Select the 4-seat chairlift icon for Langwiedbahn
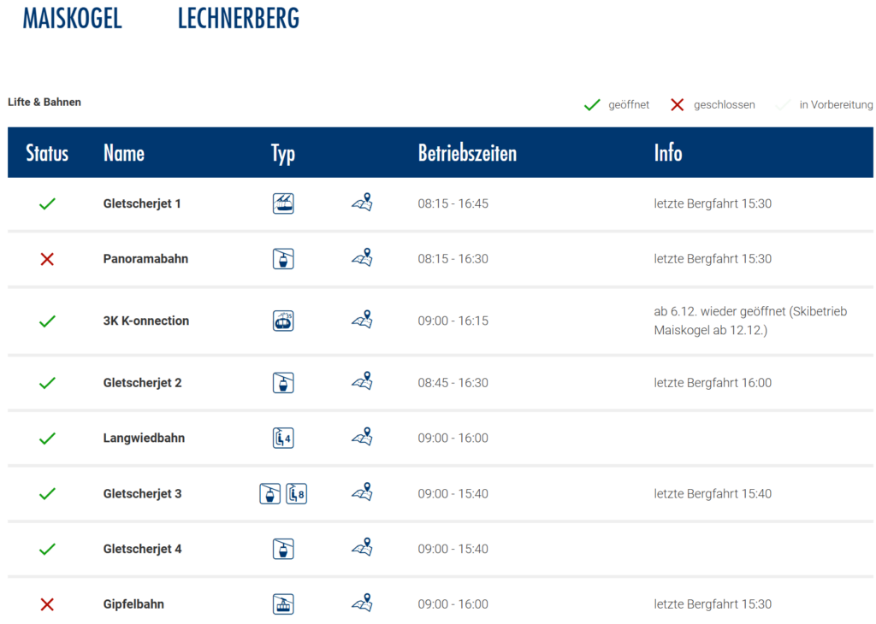This screenshot has height=624, width=876. (x=283, y=438)
